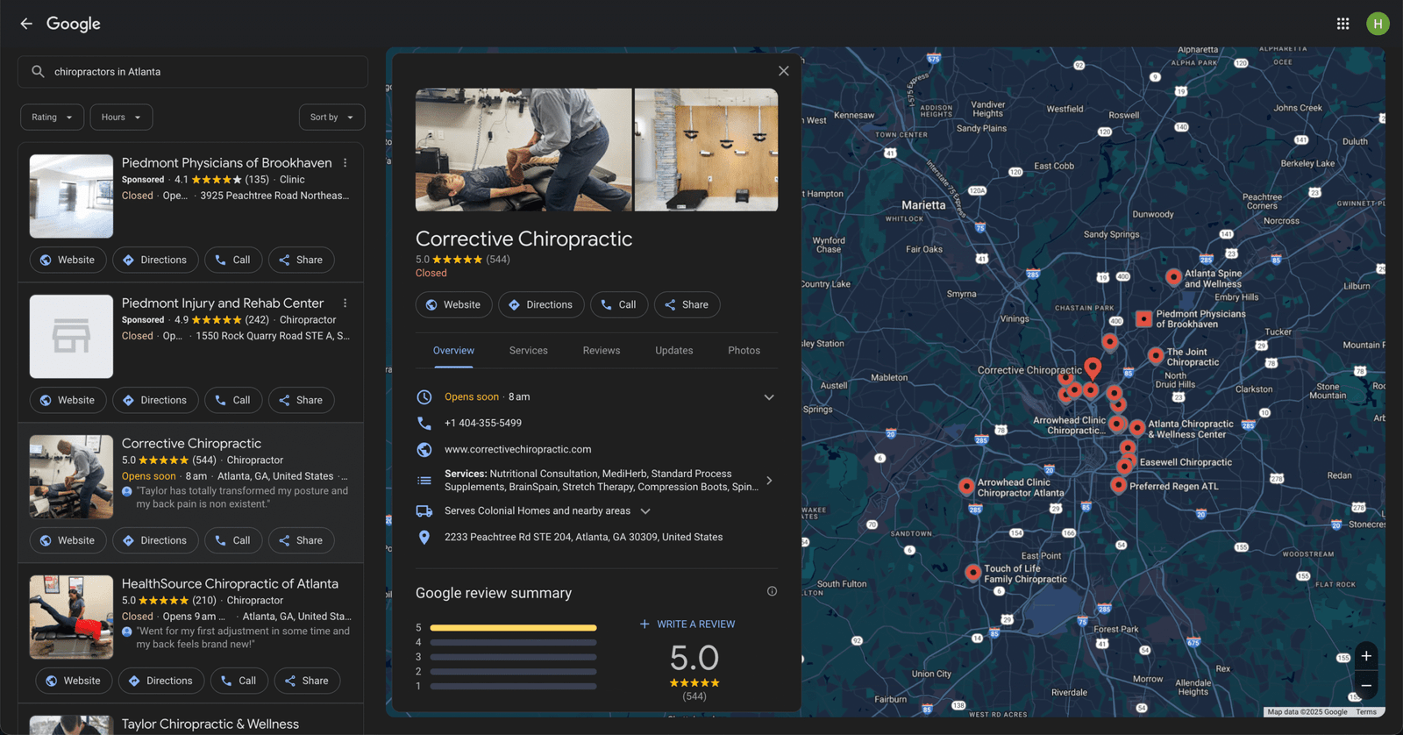1403x735 pixels.
Task: Open the Google apps grid
Action: click(x=1342, y=24)
